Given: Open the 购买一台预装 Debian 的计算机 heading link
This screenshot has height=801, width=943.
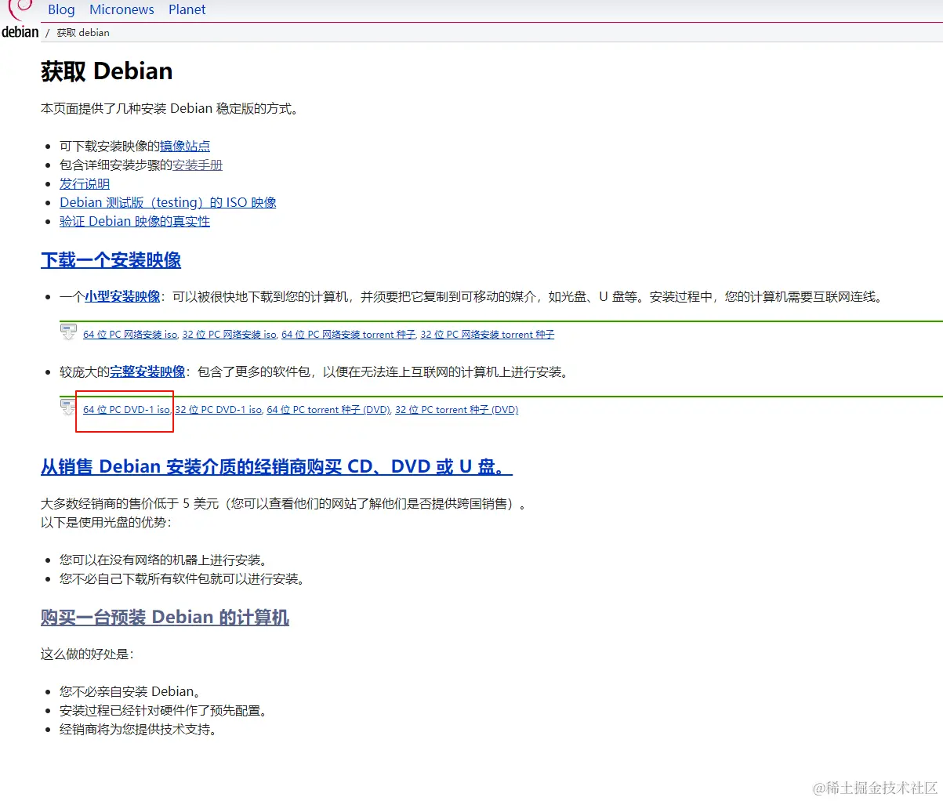Looking at the screenshot, I should (165, 618).
